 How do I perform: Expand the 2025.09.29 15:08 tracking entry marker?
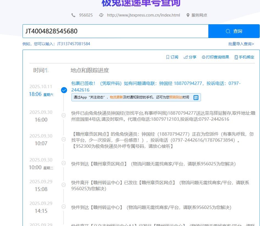64,185
